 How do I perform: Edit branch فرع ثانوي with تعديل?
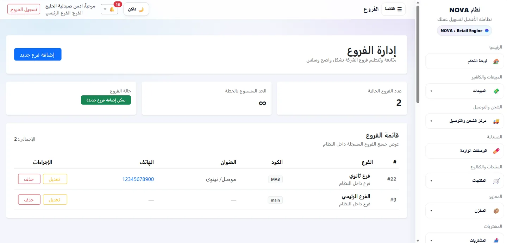pyautogui.click(x=55, y=179)
